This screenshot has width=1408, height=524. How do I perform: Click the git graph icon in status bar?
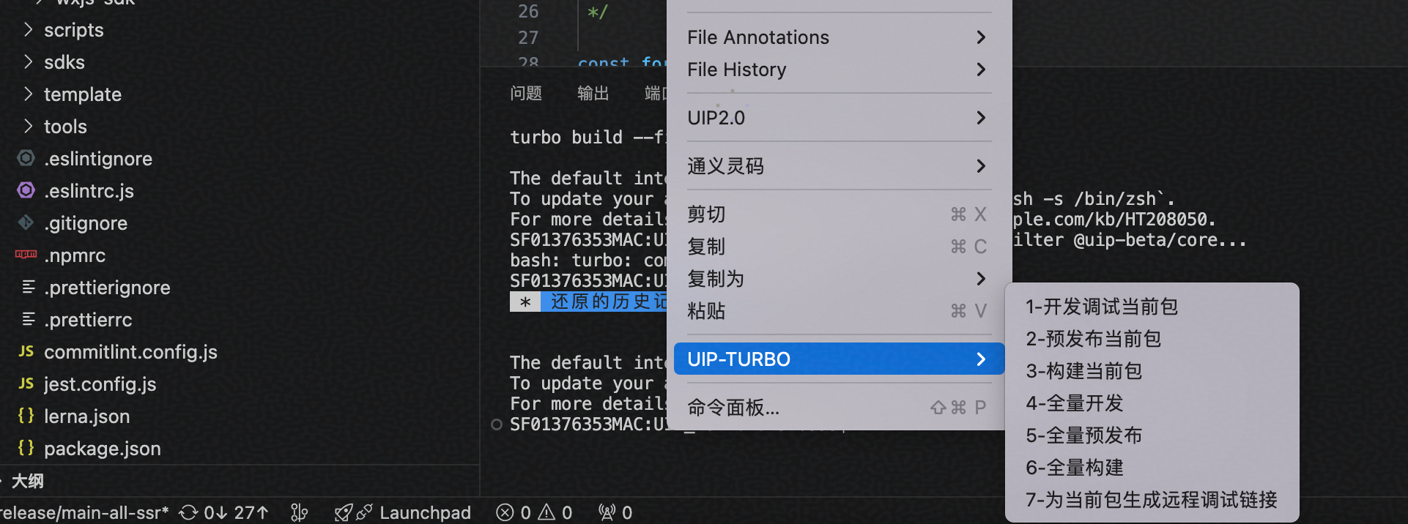(299, 512)
